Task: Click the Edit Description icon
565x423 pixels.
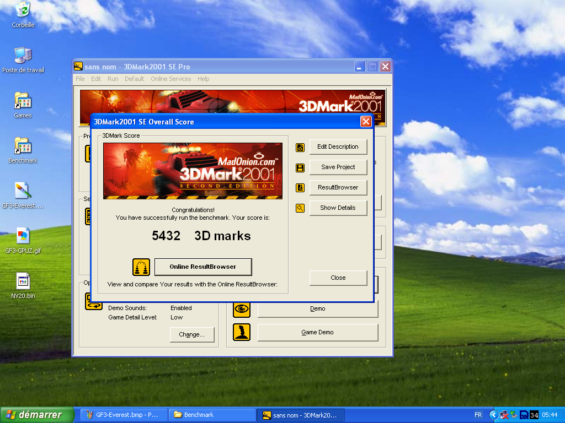Action: (300, 147)
